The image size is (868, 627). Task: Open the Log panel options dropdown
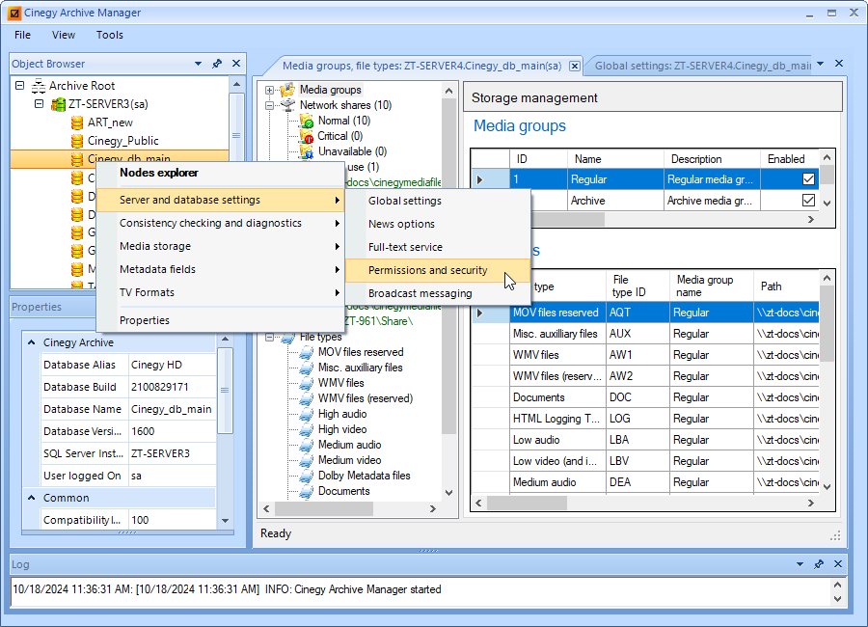coord(800,564)
